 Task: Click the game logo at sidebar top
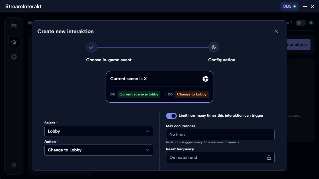[x=14, y=26]
